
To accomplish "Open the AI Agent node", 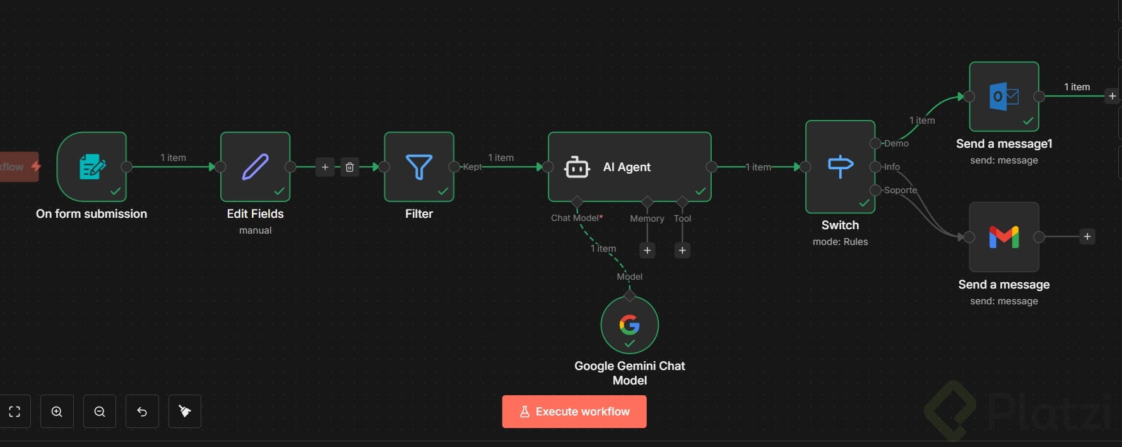I will click(x=630, y=167).
